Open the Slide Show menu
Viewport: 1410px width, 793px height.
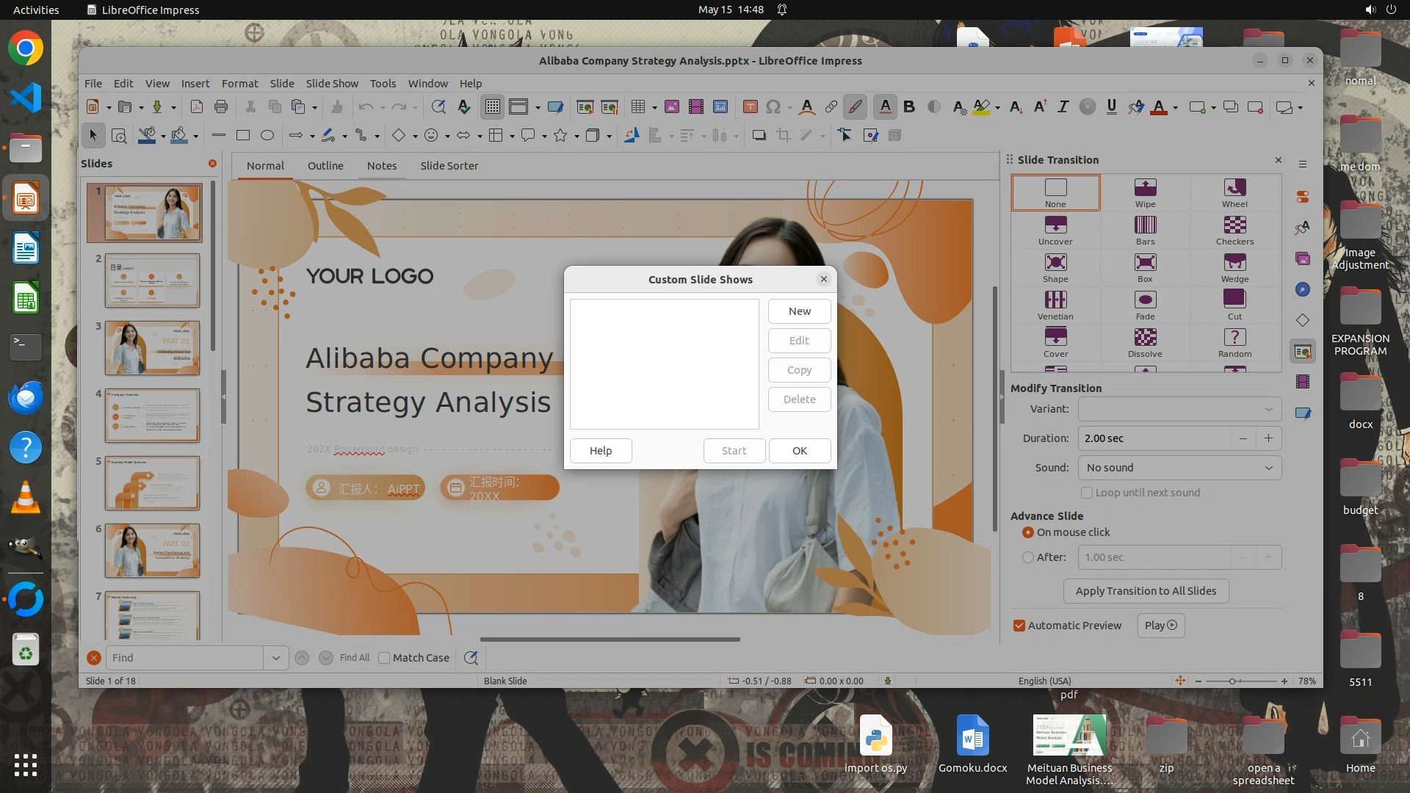click(332, 84)
